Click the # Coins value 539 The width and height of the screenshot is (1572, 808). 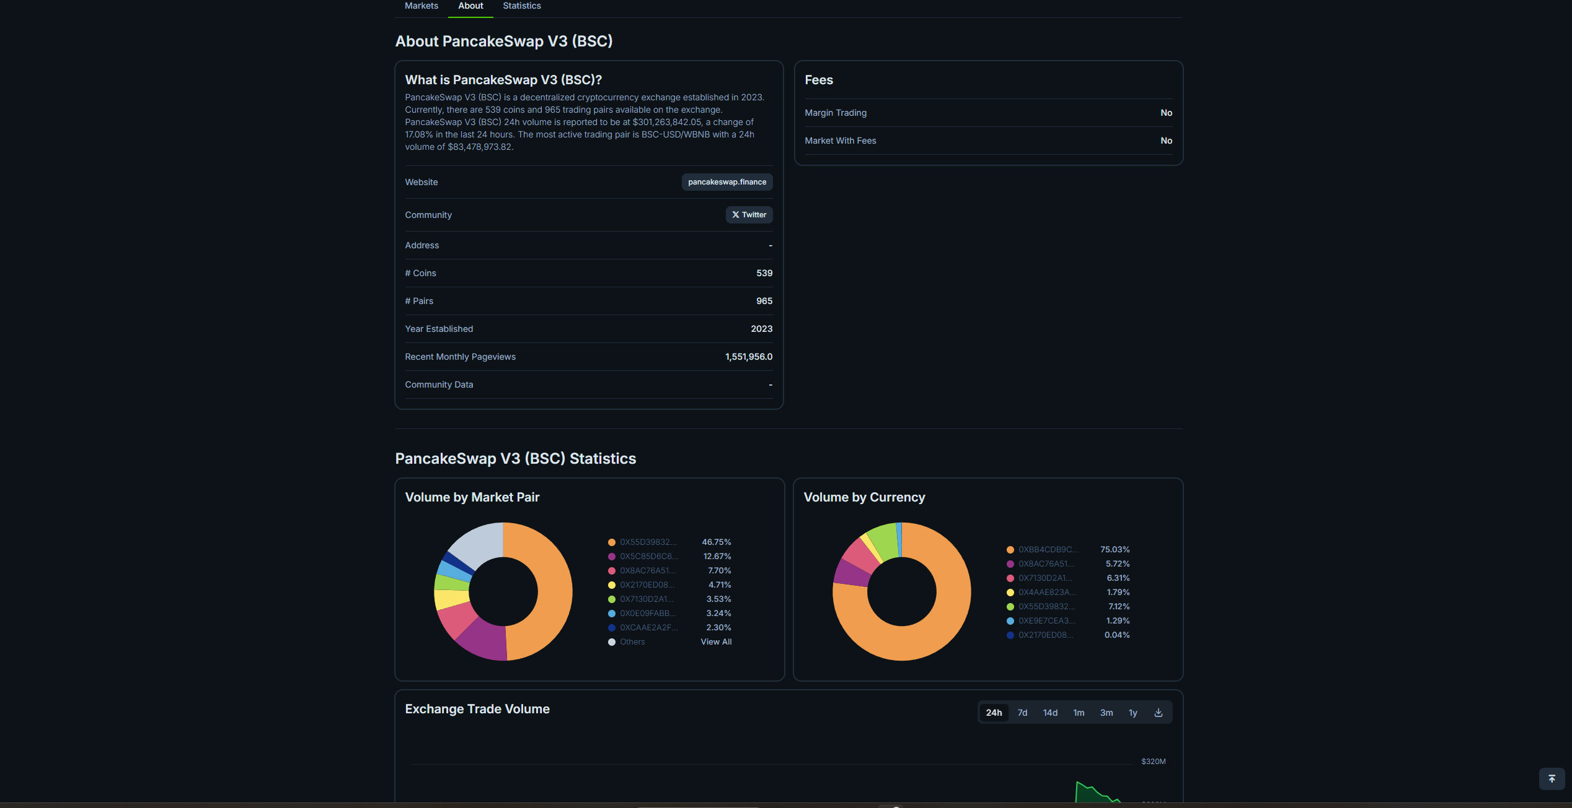764,273
